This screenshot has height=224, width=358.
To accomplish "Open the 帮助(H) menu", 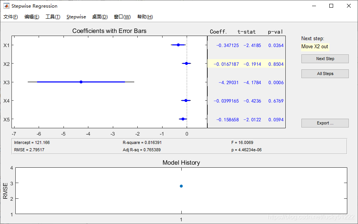I will (145, 17).
